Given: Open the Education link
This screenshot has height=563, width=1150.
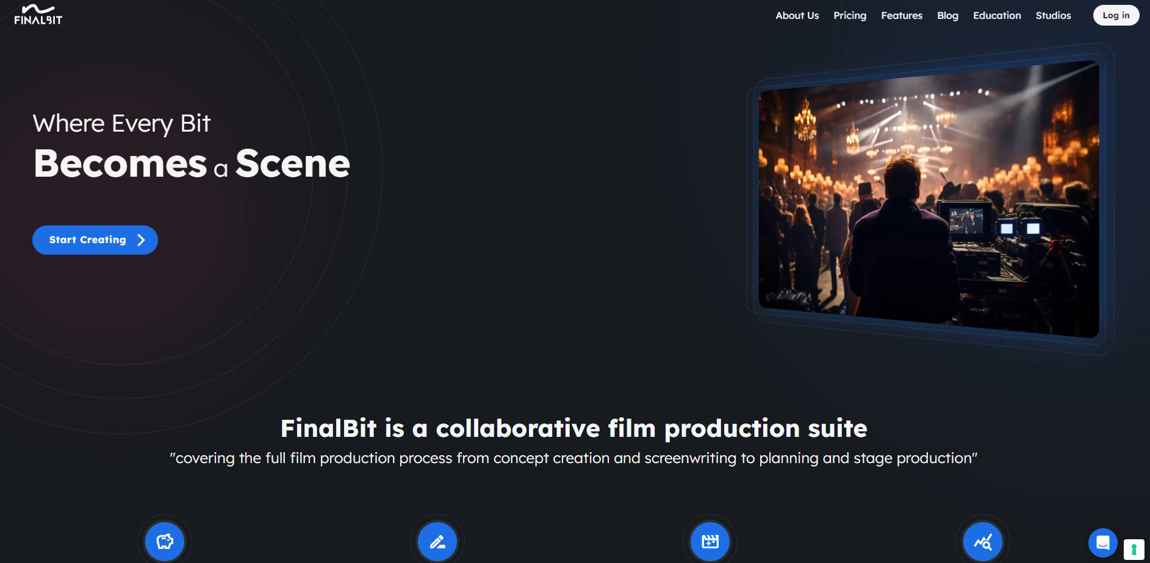Looking at the screenshot, I should [997, 15].
